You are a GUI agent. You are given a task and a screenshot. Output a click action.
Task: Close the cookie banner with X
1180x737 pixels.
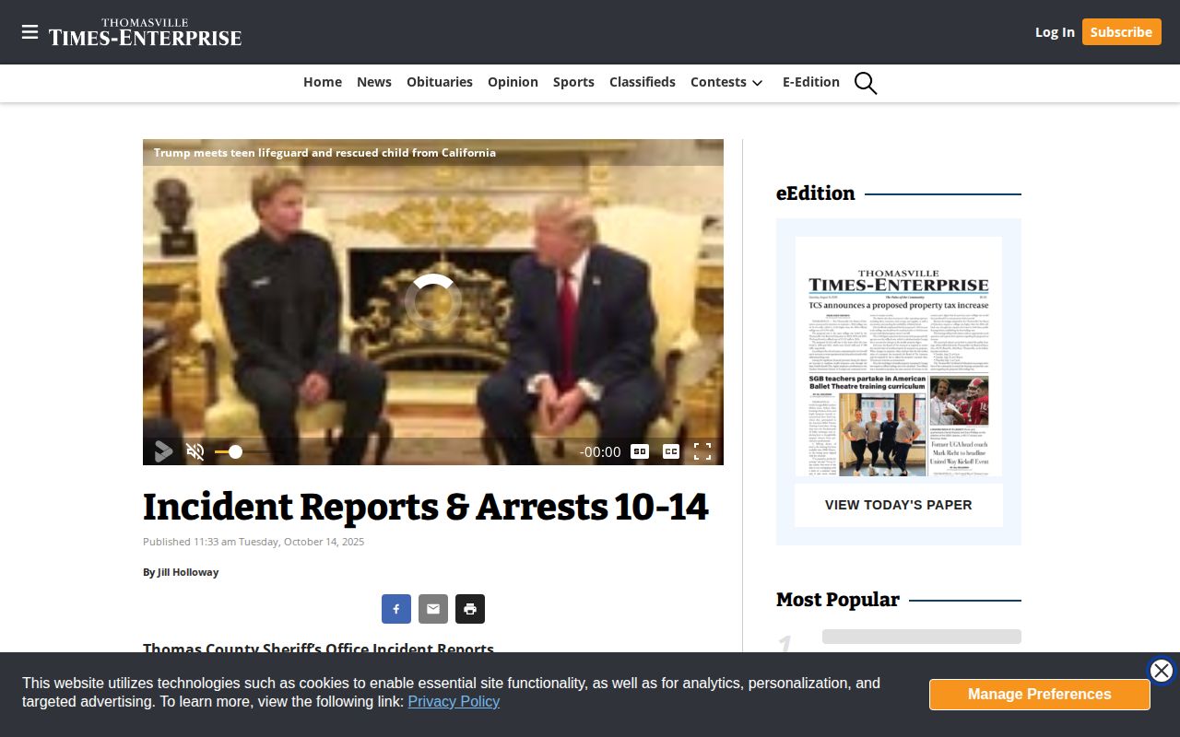(x=1162, y=671)
